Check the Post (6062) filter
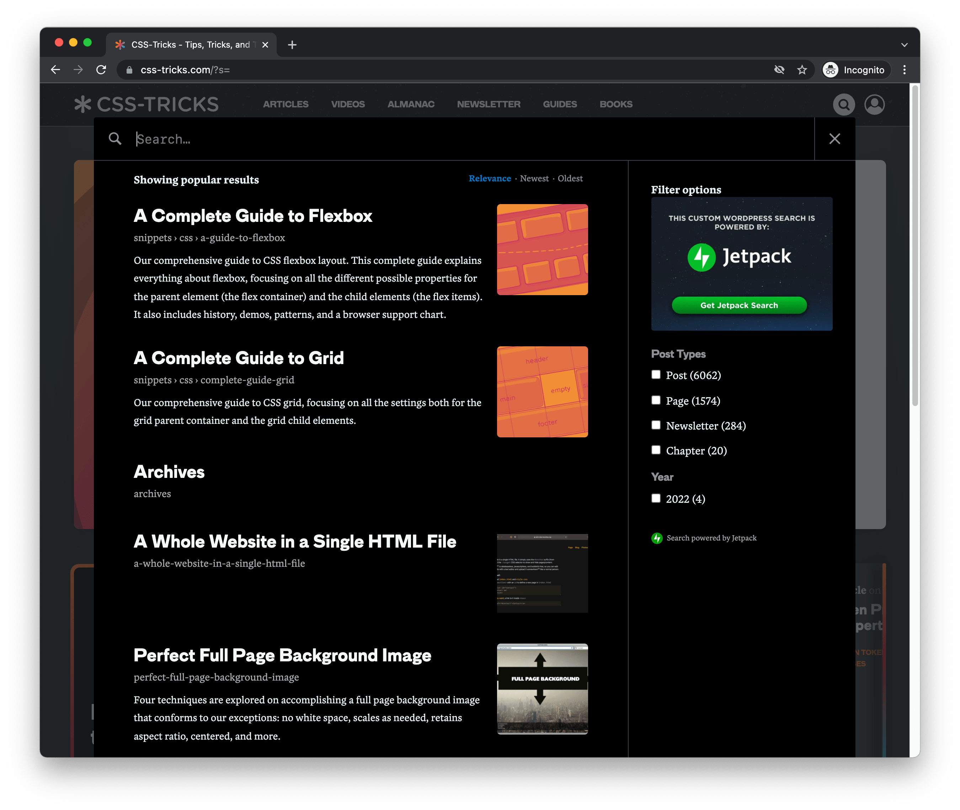Viewport: 960px width, 810px height. click(656, 375)
